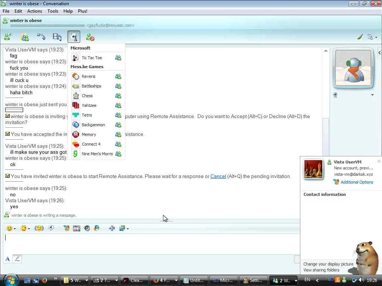
Task: Click View sharing folders
Action: click(x=321, y=270)
